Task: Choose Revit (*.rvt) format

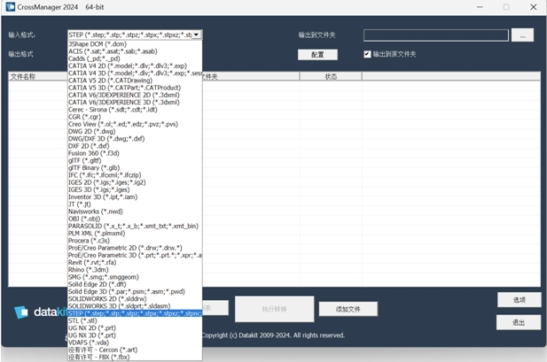Action: (x=135, y=262)
